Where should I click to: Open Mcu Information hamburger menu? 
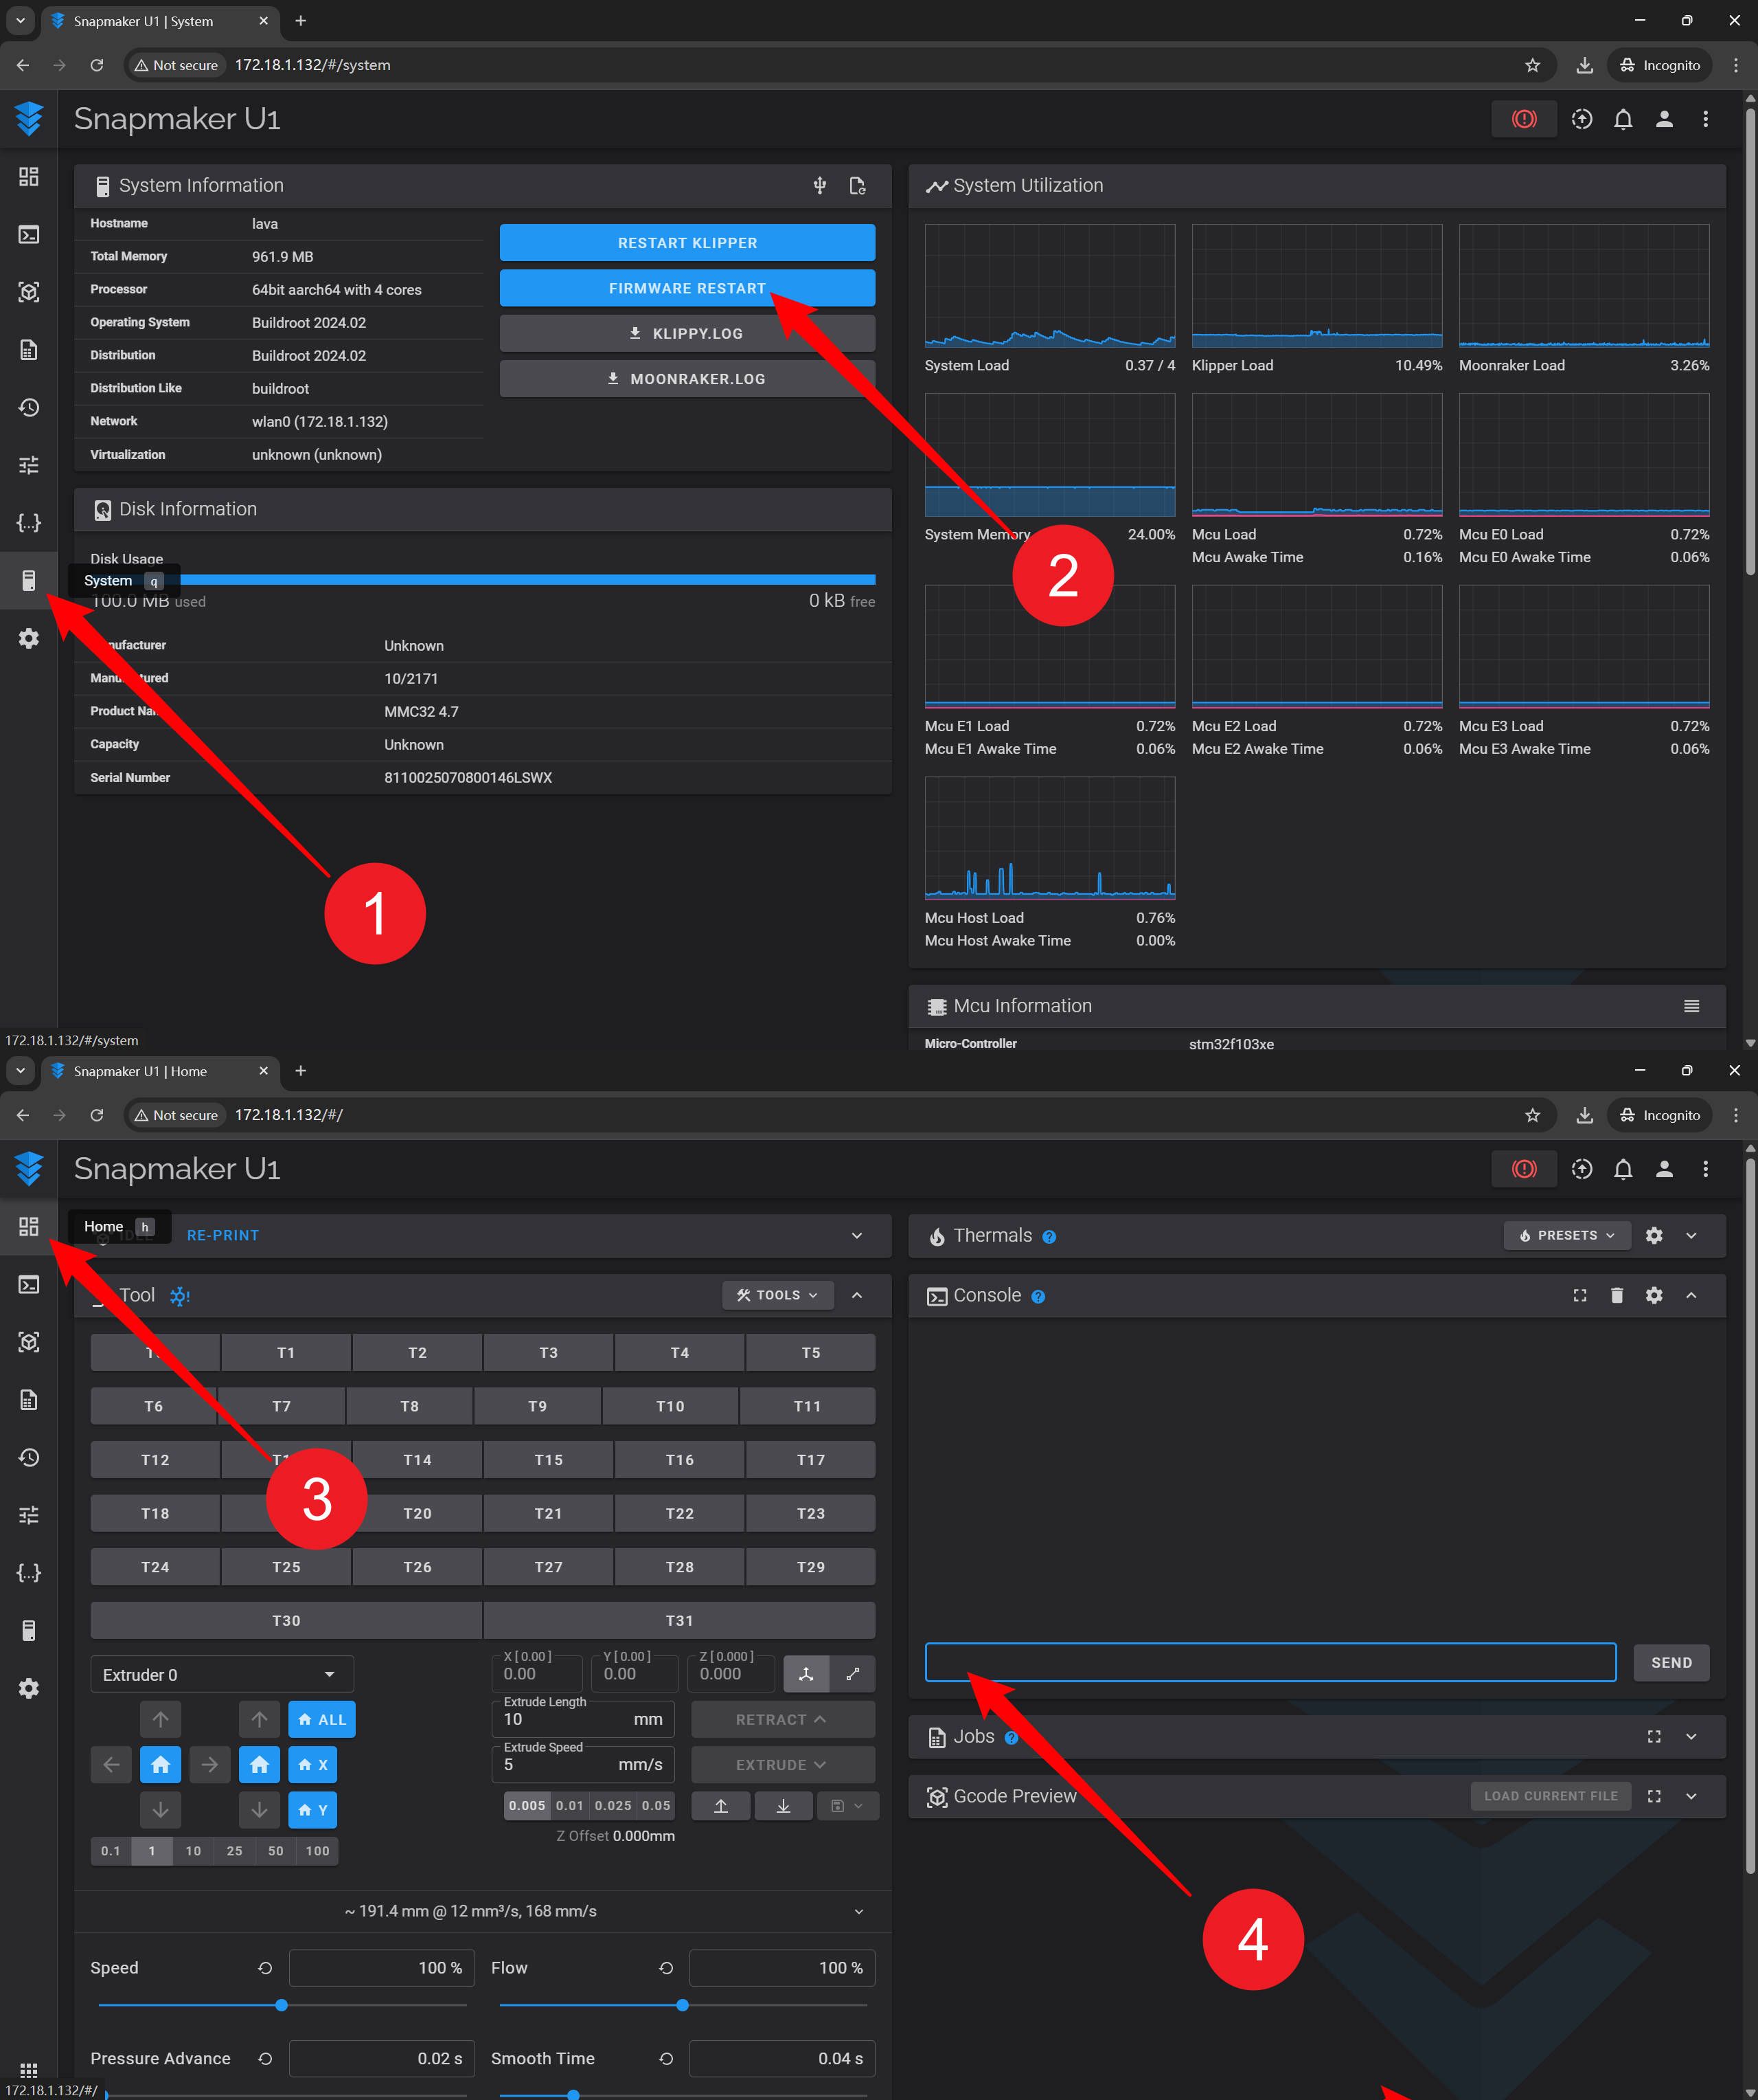pyautogui.click(x=1691, y=1006)
